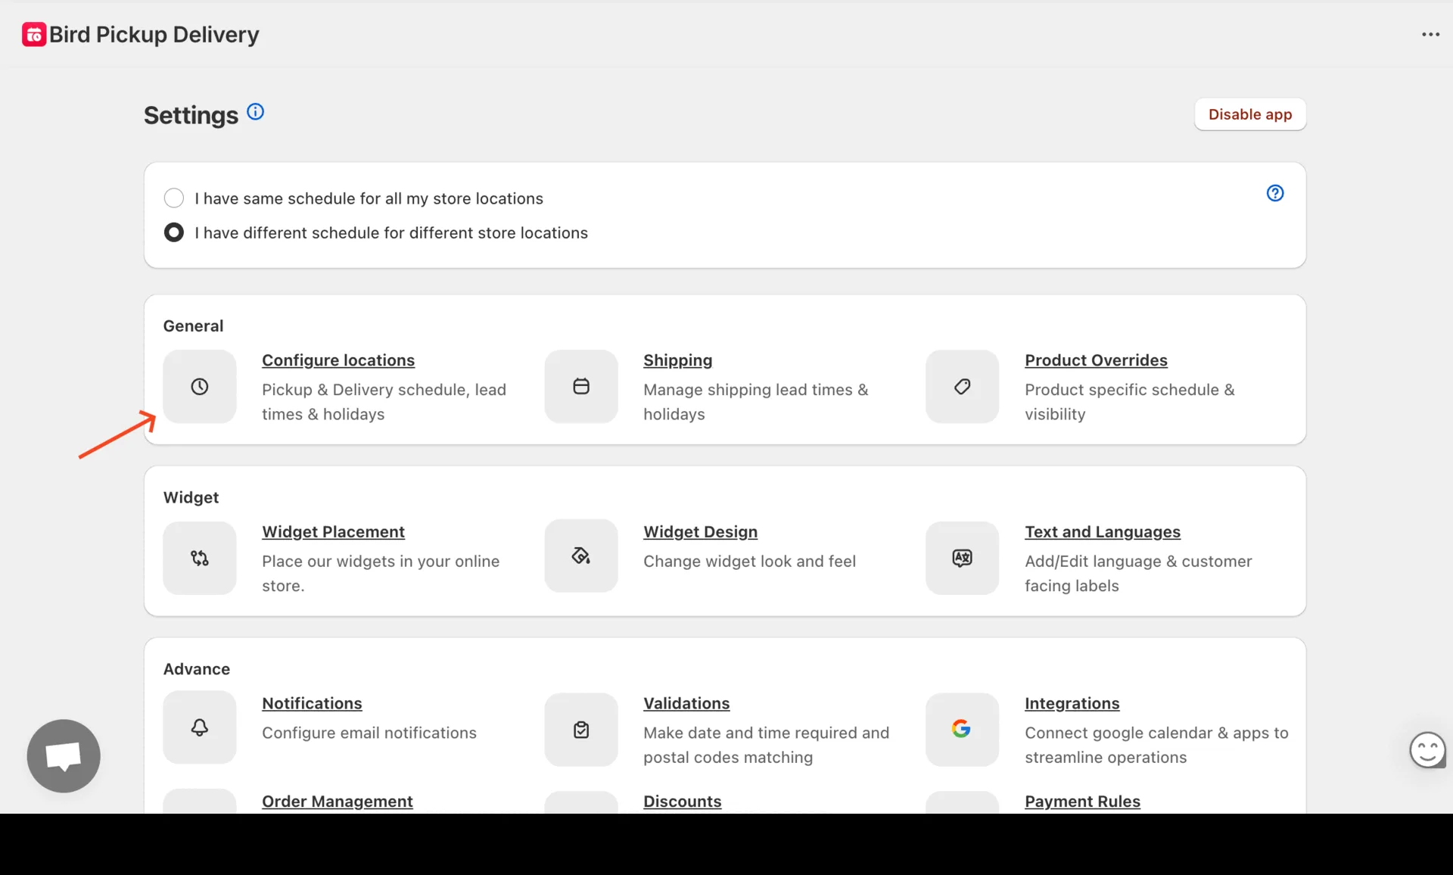Select different schedule for different locations
The image size is (1453, 875).
(174, 232)
